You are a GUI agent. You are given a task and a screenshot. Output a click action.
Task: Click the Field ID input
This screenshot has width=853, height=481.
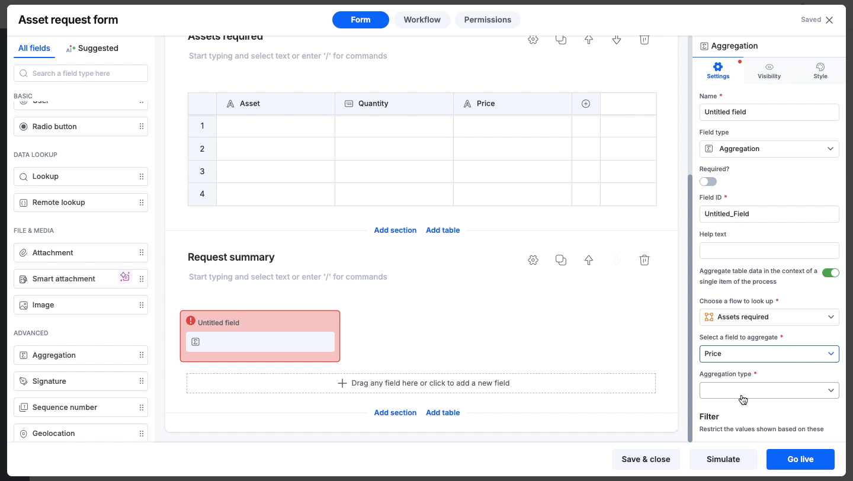(769, 214)
